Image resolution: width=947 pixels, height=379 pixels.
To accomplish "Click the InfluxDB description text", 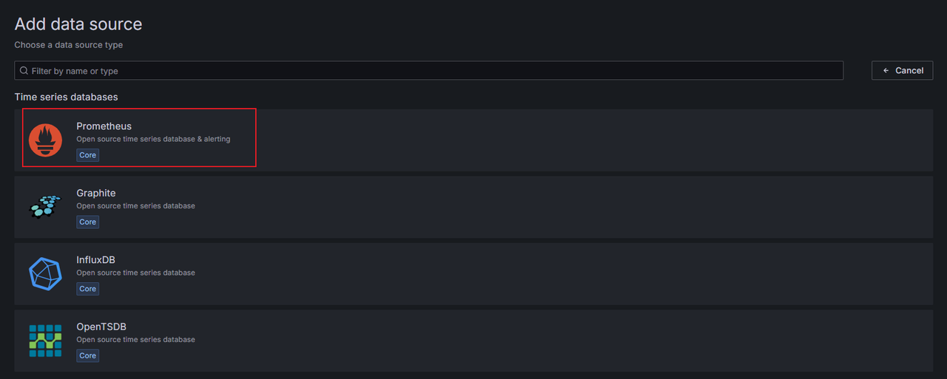I will (135, 273).
